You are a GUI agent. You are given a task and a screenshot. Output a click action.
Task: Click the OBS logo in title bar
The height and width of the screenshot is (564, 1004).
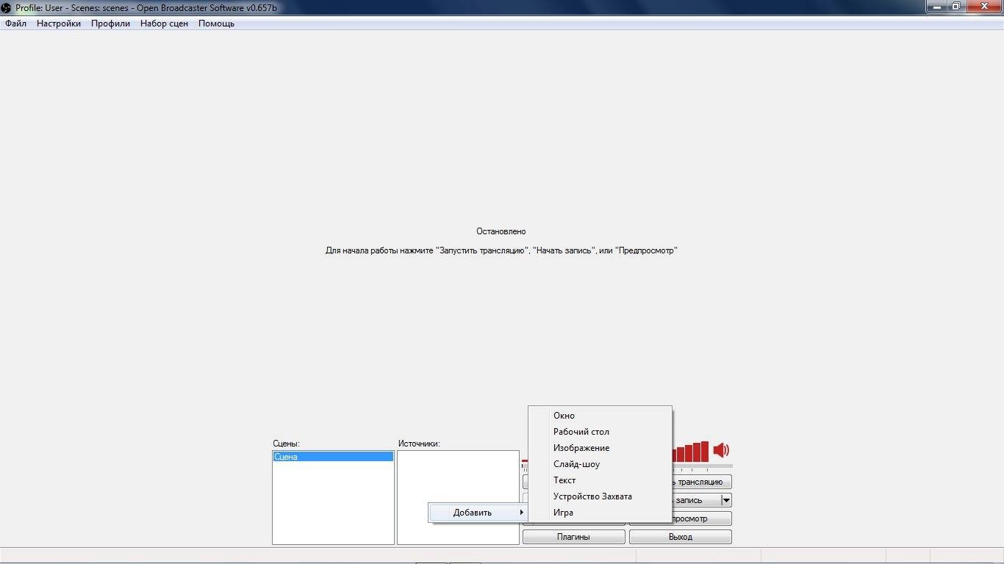7,7
